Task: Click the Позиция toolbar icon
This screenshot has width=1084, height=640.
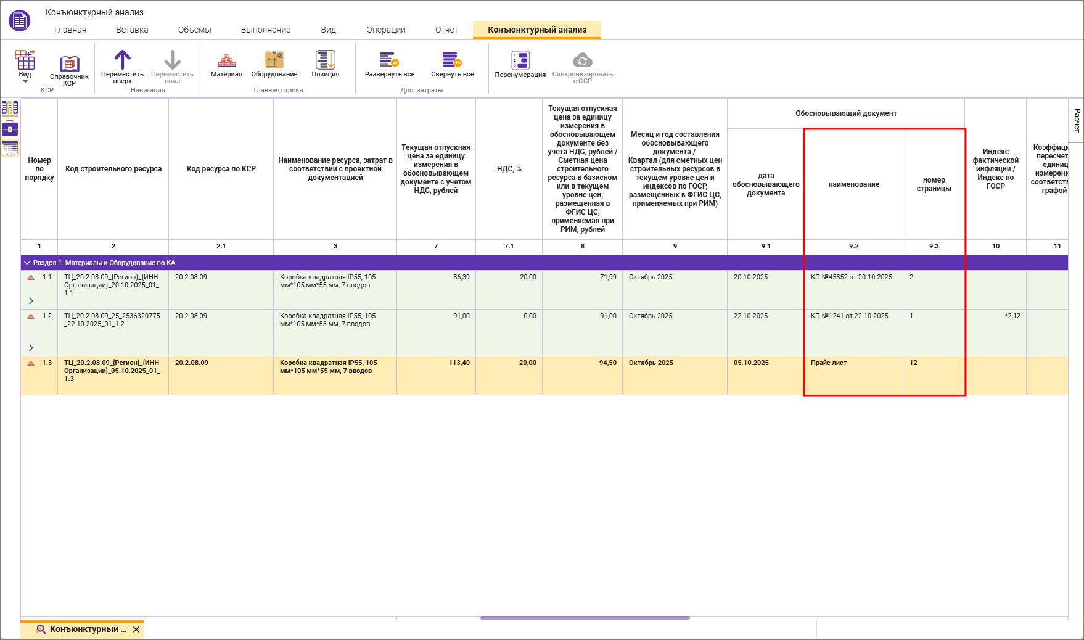Action: (325, 60)
